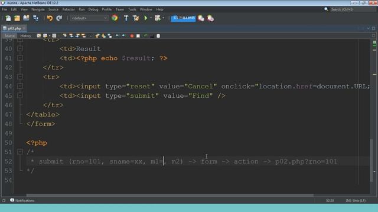Viewport: 378px width, 212px height.
Task: Select the Chrome browser icon
Action: (x=115, y=18)
